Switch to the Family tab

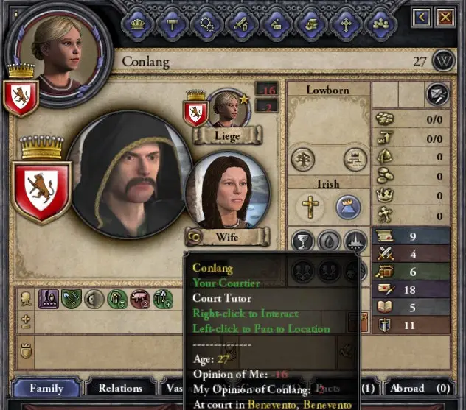click(x=46, y=388)
